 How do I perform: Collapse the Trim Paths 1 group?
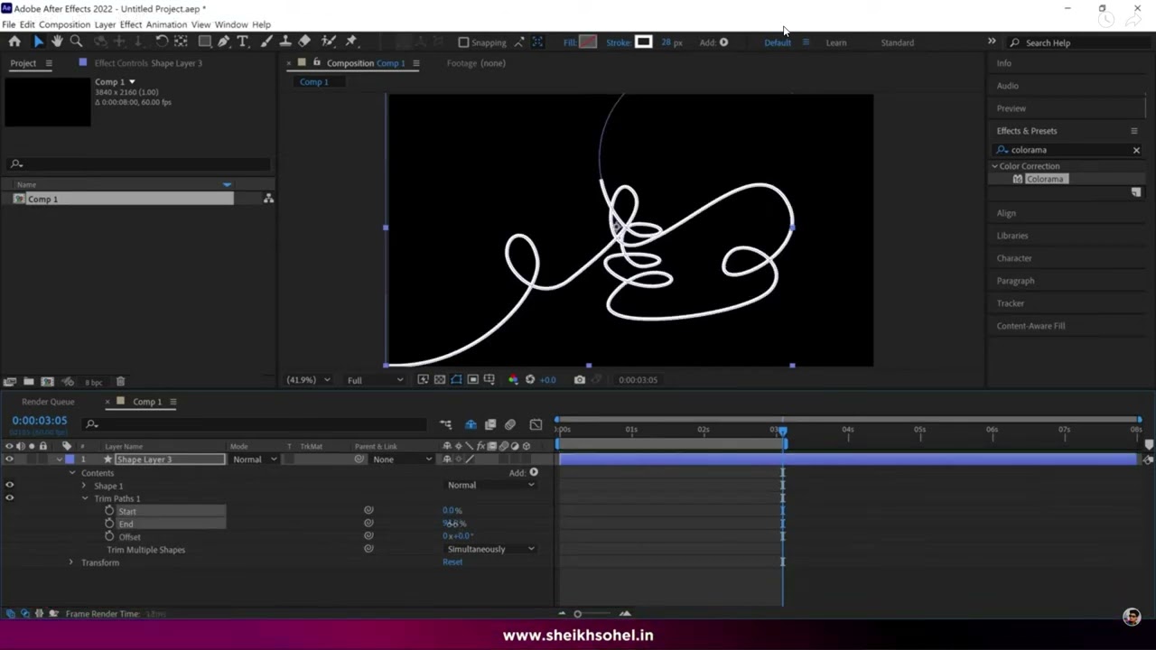(84, 498)
